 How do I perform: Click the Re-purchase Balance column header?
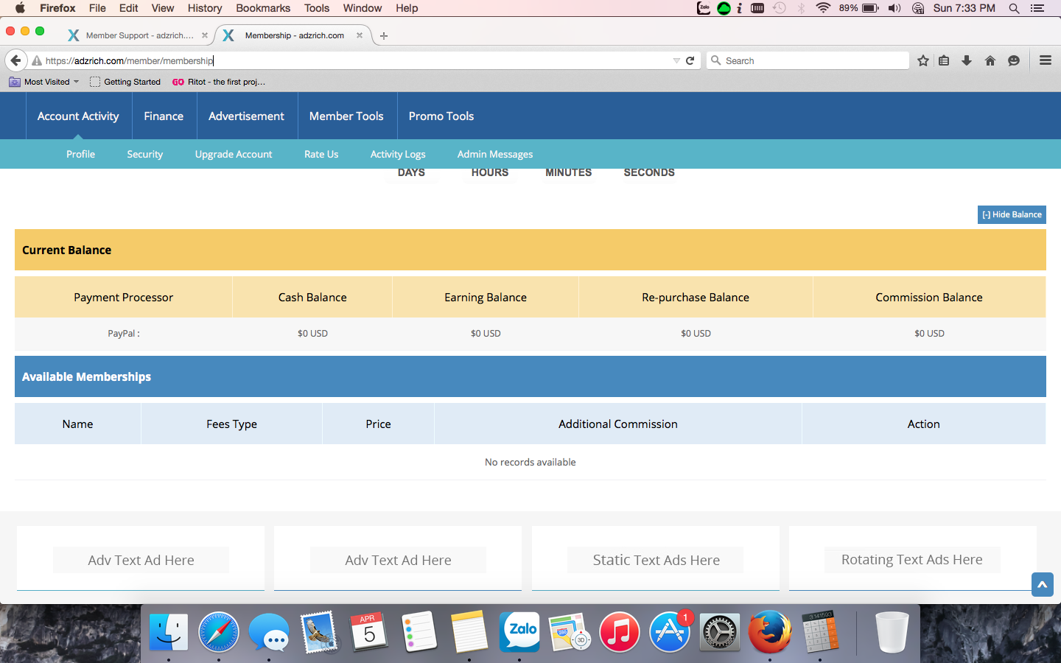coord(696,297)
